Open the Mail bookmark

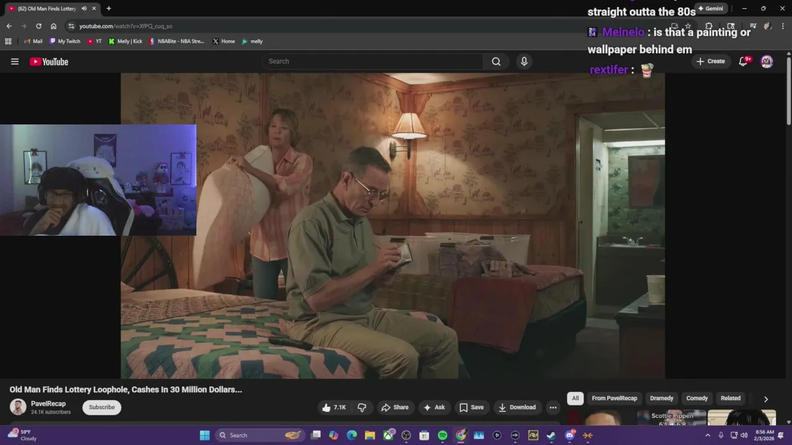tap(33, 41)
